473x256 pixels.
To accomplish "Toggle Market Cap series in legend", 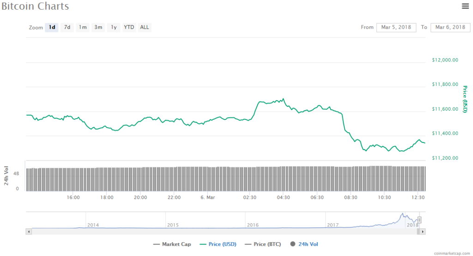I will pos(172,244).
